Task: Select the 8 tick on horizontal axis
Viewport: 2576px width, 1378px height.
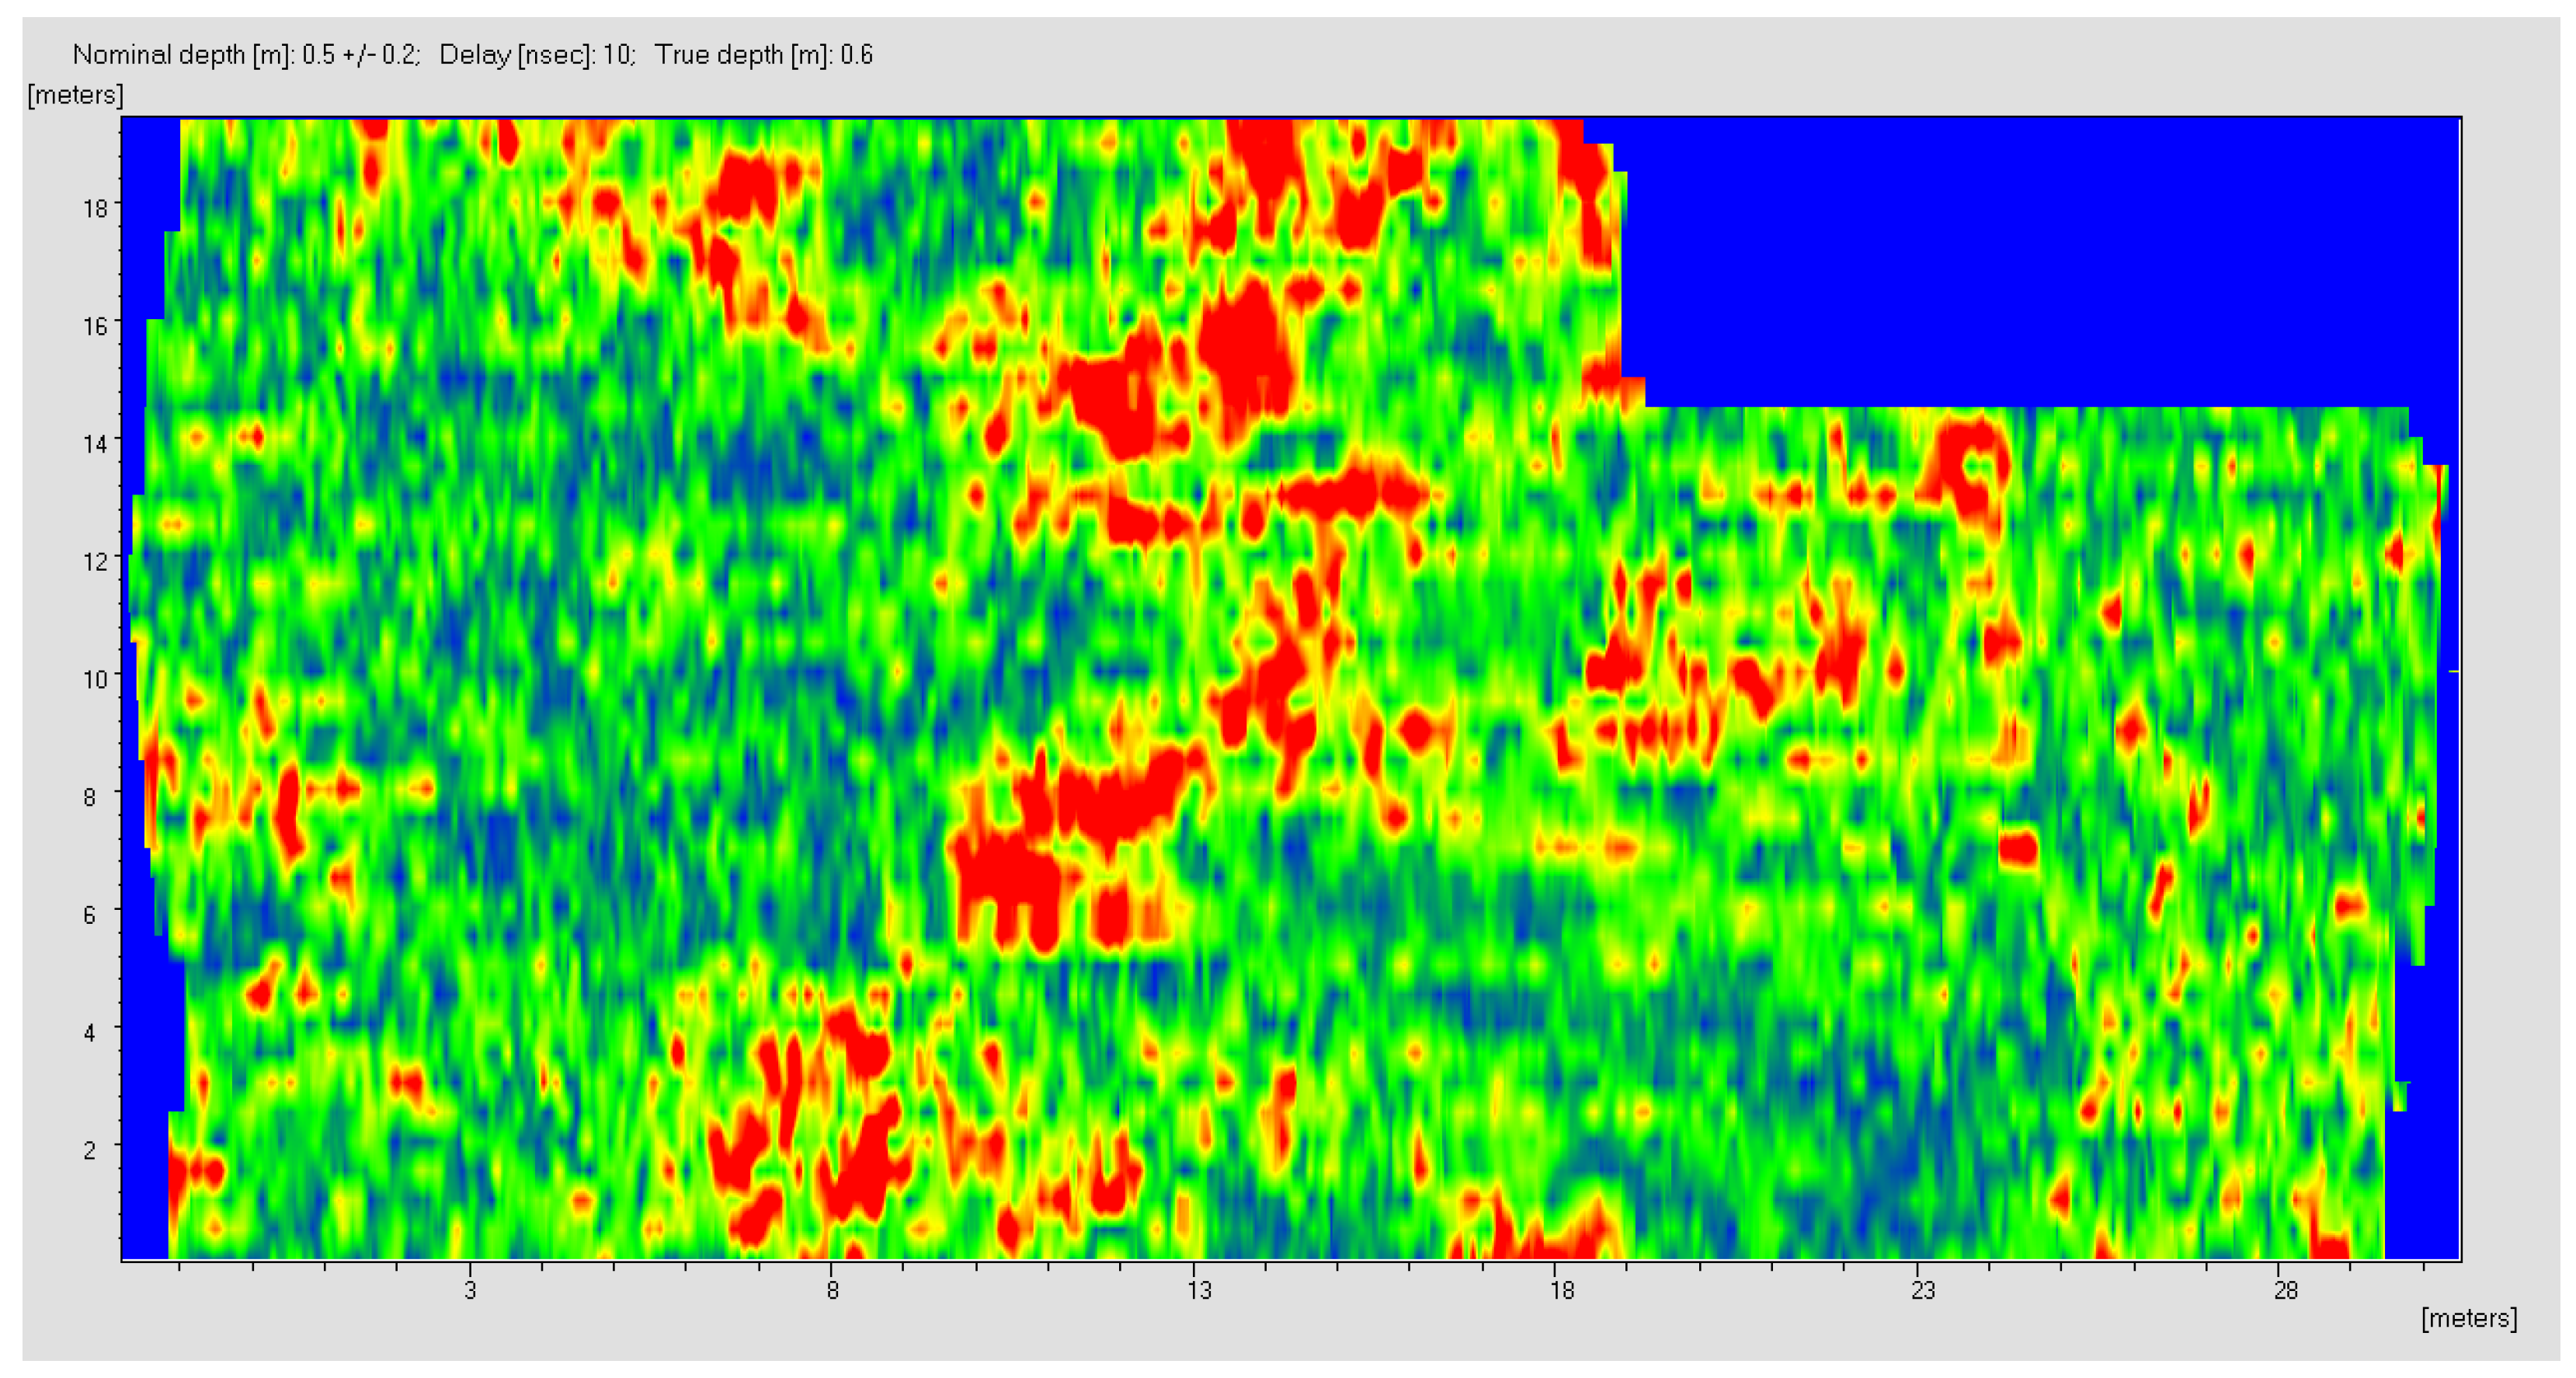Action: tap(832, 1290)
